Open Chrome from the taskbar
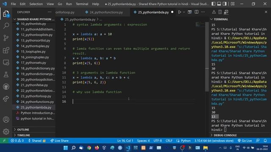 tap(89, 148)
